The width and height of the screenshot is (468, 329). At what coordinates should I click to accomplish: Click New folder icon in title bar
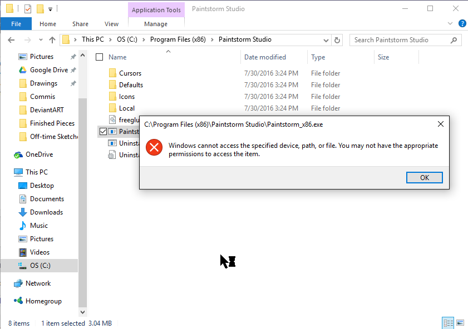[x=40, y=9]
